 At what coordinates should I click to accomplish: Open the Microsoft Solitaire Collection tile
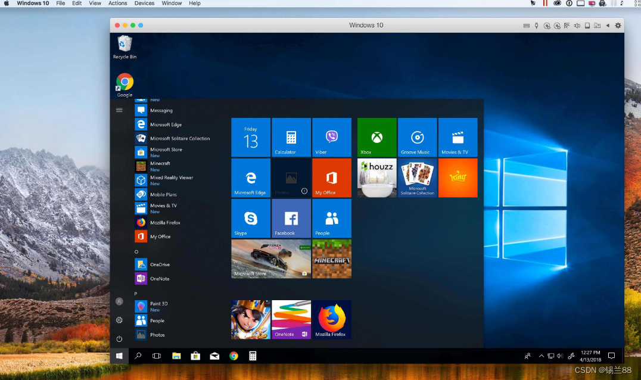[418, 177]
